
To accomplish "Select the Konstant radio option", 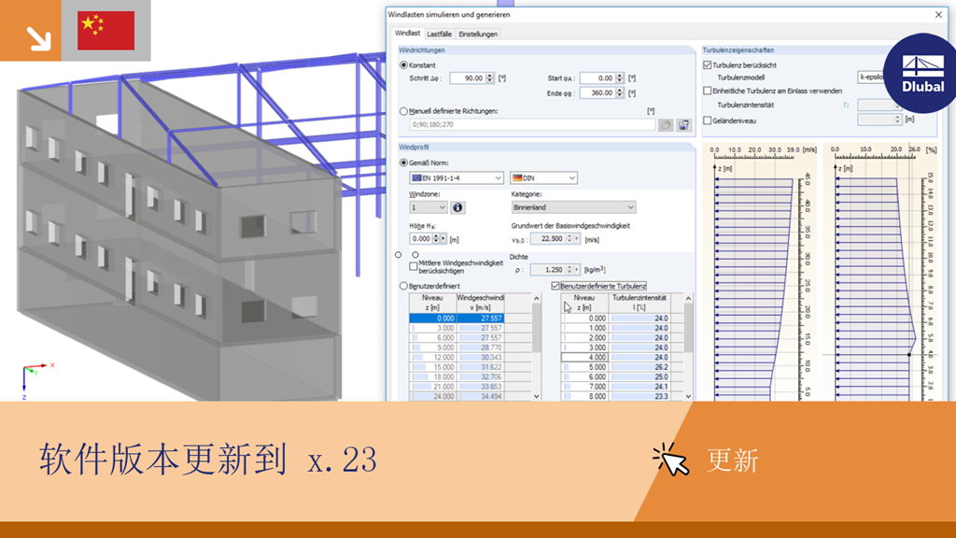I will tap(403, 64).
